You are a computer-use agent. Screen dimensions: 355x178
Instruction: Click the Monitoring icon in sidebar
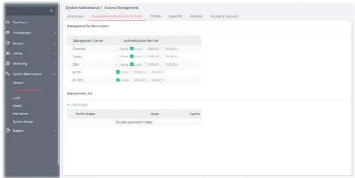pyautogui.click(x=7, y=64)
